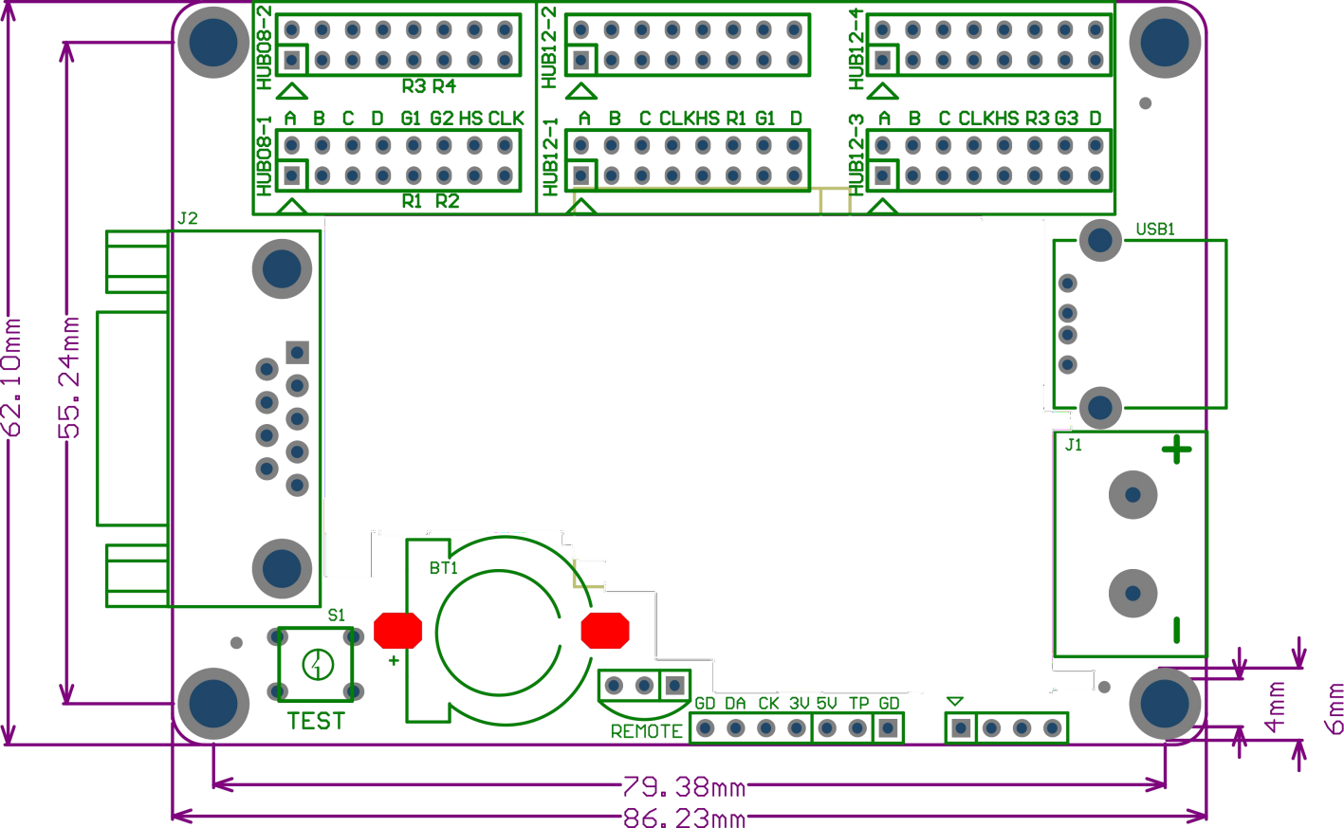
Task: Click the S1 switch designator
Action: click(x=337, y=616)
